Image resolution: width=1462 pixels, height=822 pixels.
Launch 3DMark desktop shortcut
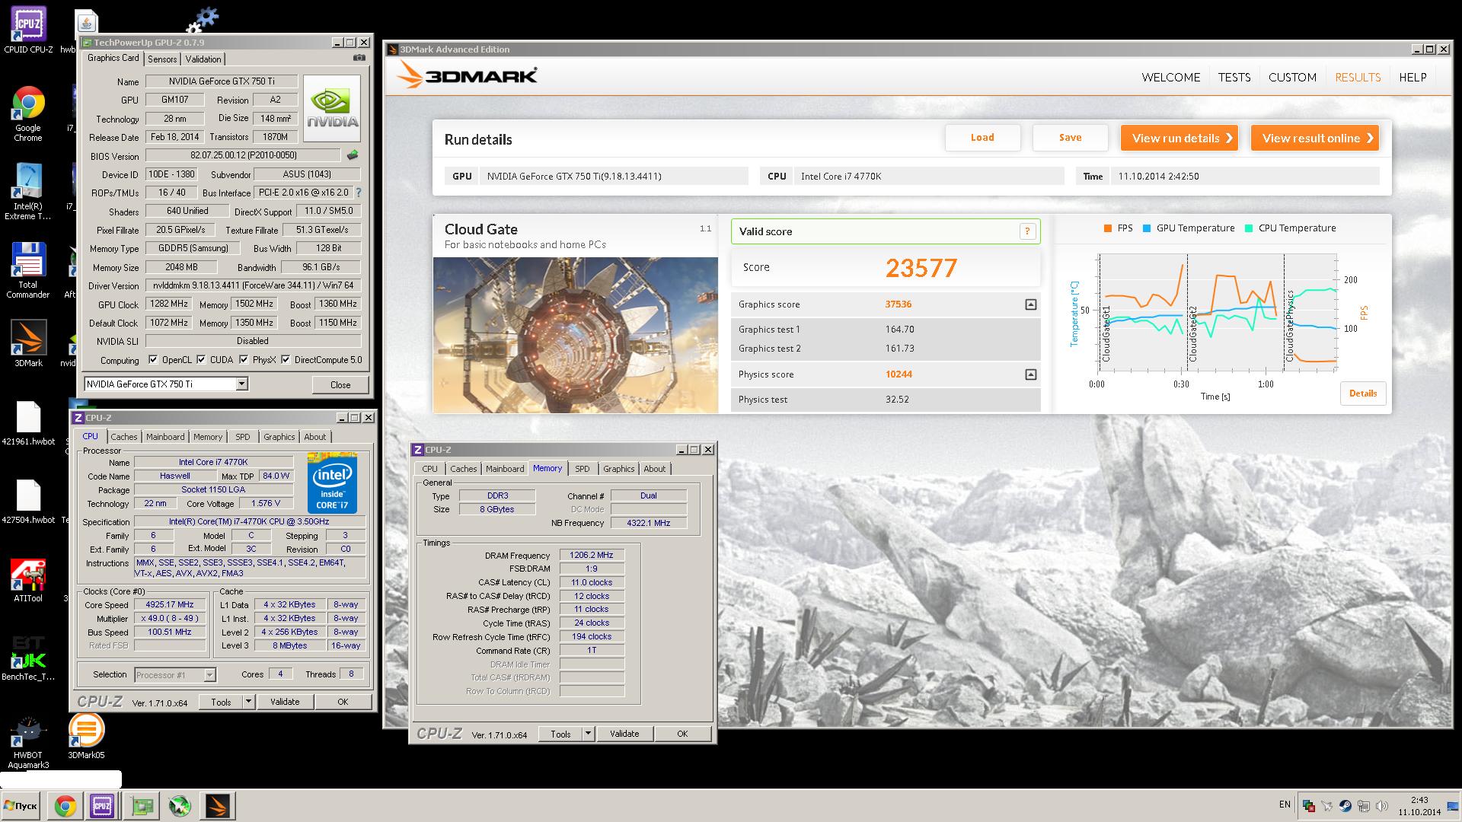click(x=28, y=343)
